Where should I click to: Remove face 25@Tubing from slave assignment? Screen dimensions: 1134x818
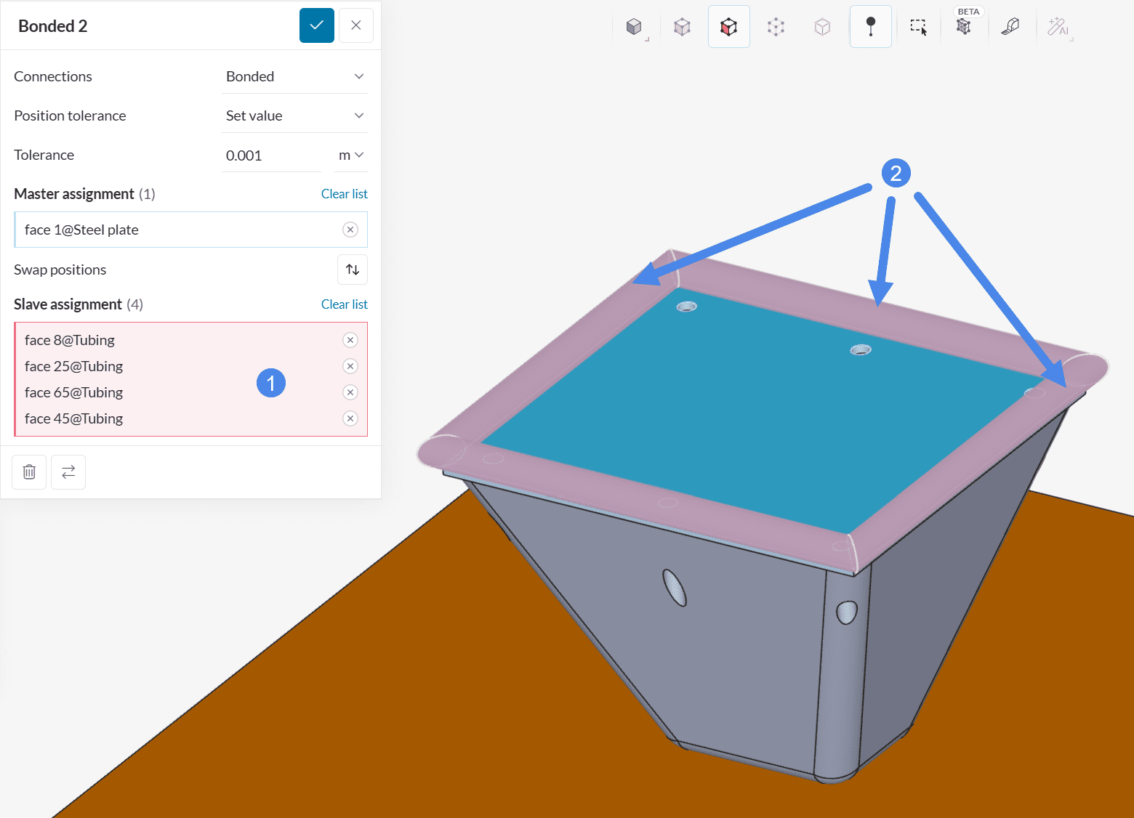tap(350, 366)
